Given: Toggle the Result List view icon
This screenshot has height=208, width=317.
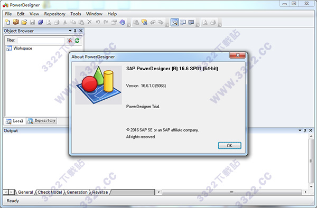Looking at the screenshot, I should 191,22.
